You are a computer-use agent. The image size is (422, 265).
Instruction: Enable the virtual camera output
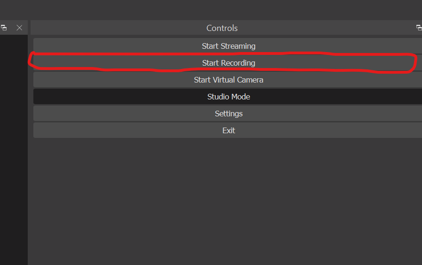coord(228,80)
